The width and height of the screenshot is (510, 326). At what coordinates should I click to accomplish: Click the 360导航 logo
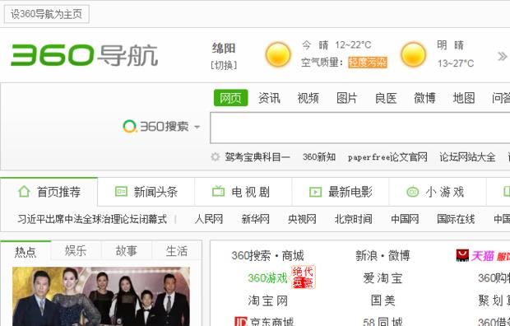tap(85, 55)
